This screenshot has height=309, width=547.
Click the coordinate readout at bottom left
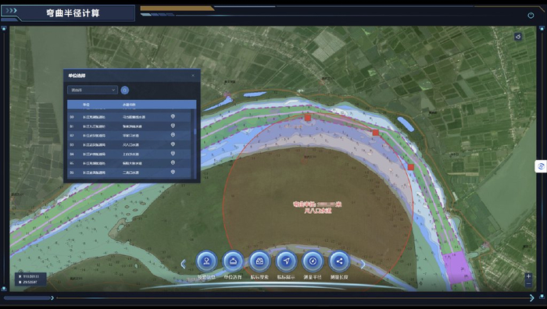[x=30, y=279]
